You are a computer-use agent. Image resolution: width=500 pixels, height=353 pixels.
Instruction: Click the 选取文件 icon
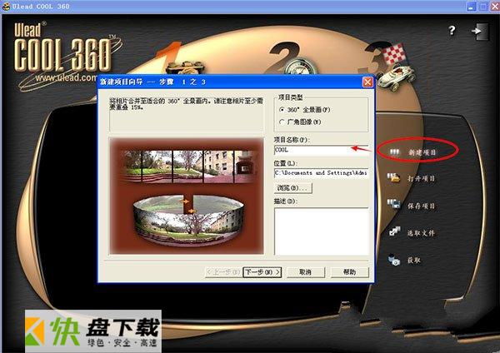[394, 231]
